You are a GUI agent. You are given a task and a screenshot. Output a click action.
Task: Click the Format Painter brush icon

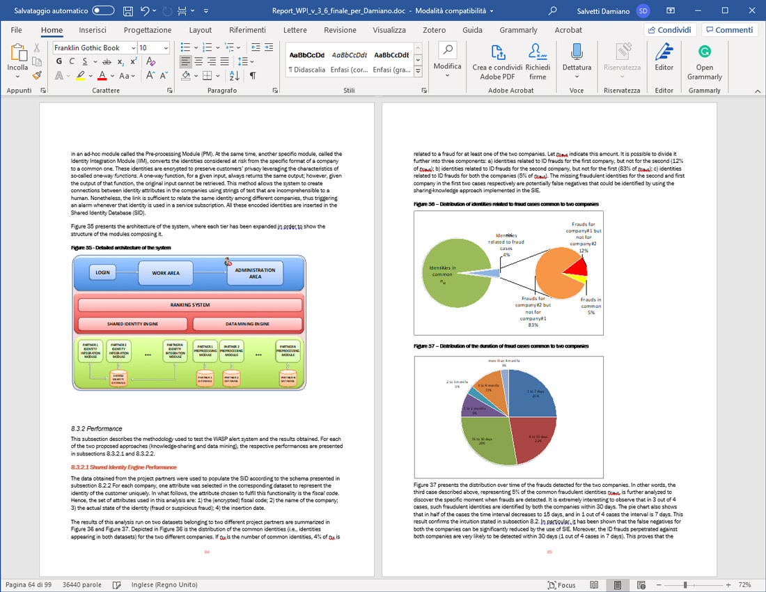click(38, 76)
